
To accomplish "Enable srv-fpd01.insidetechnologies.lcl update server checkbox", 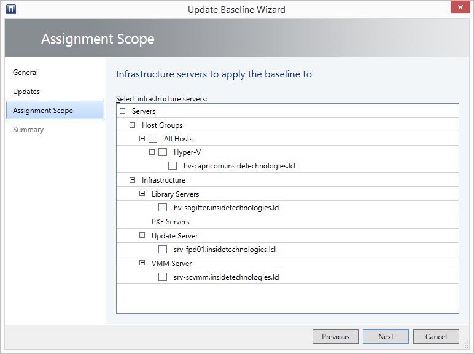I will click(163, 250).
